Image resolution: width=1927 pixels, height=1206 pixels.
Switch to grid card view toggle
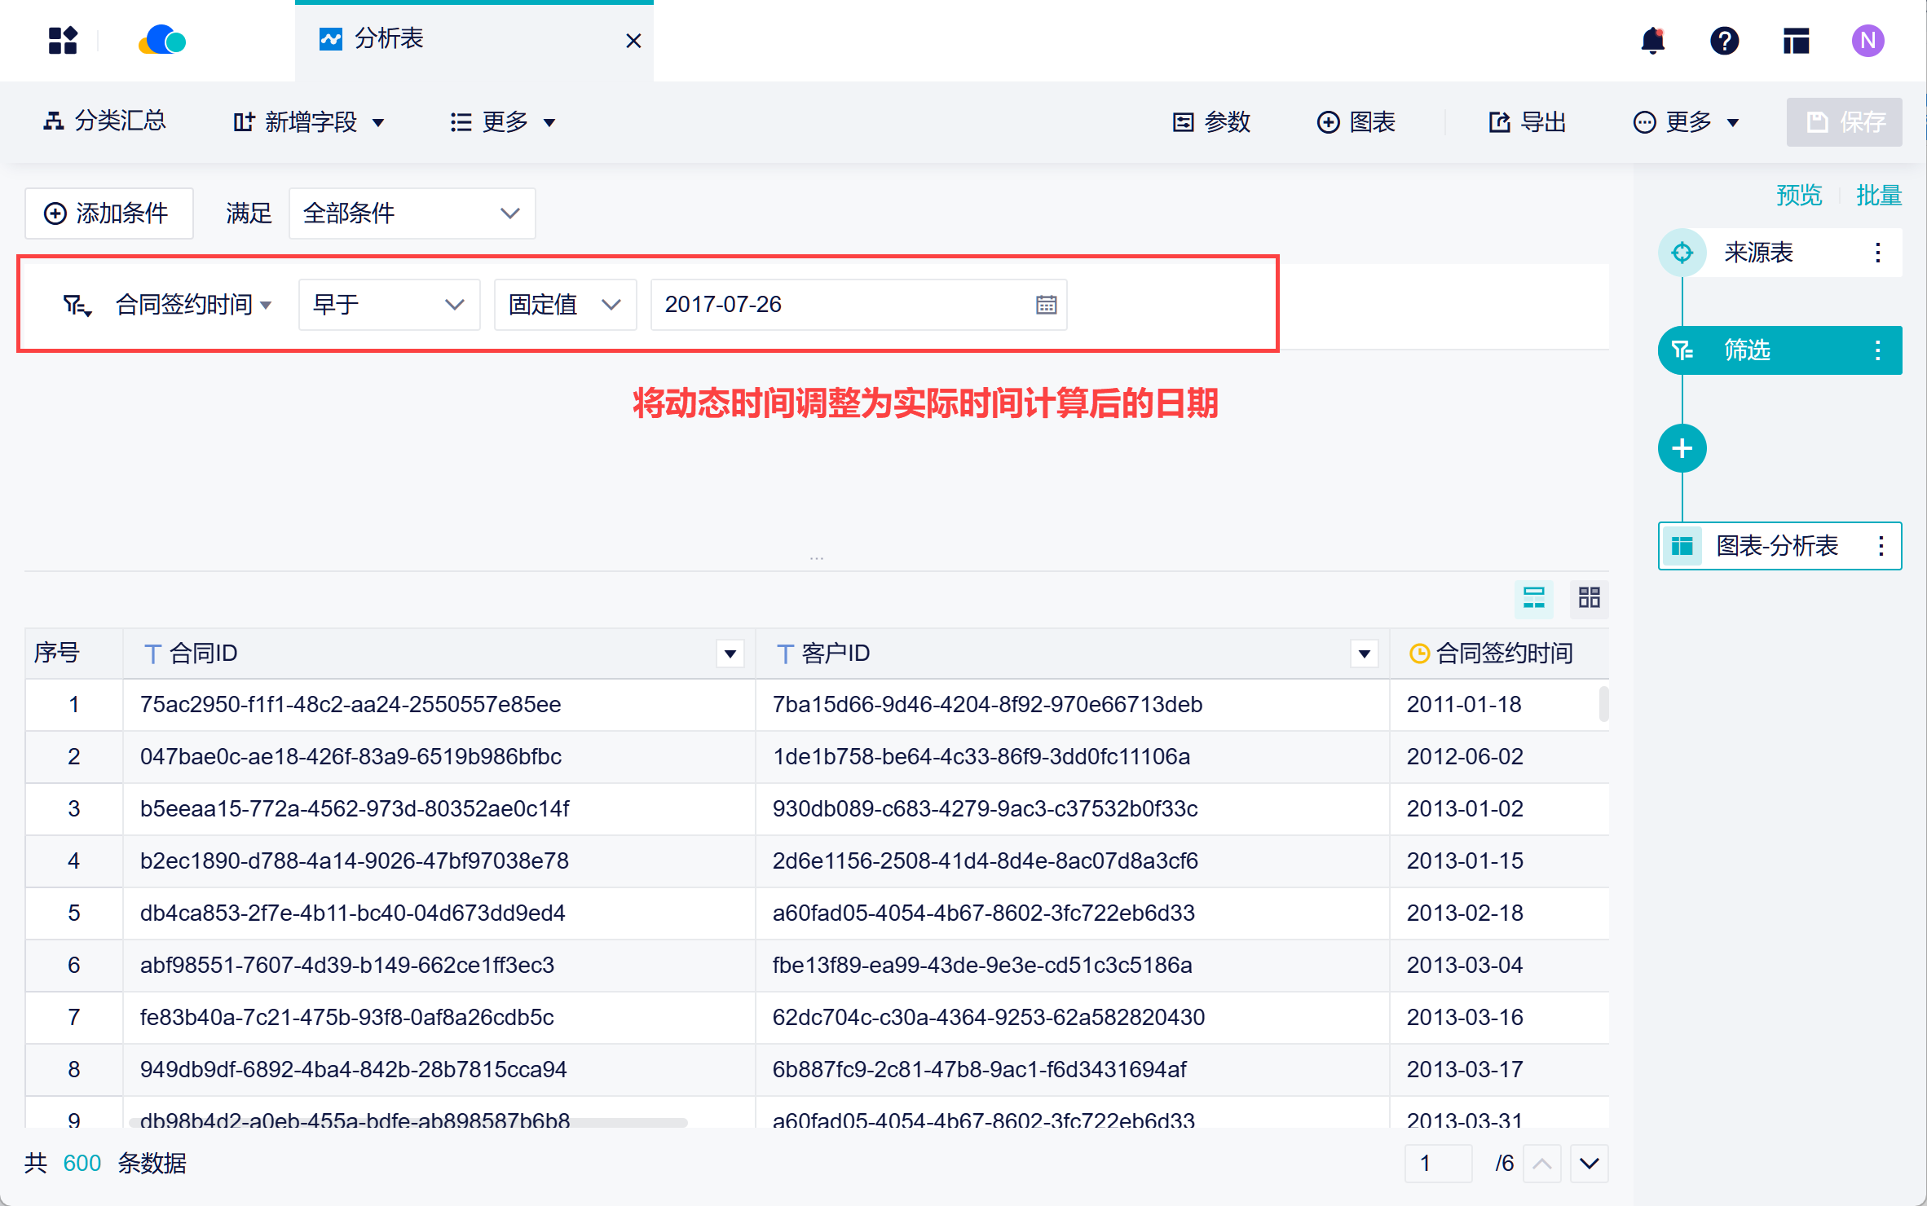tap(1589, 598)
